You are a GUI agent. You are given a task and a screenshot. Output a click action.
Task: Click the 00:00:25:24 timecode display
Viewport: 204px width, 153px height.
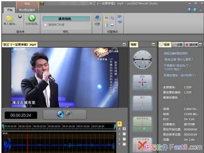click(x=21, y=115)
